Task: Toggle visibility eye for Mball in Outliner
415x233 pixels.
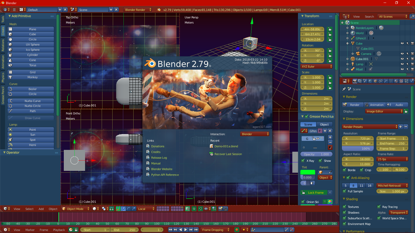Action: [x=402, y=69]
